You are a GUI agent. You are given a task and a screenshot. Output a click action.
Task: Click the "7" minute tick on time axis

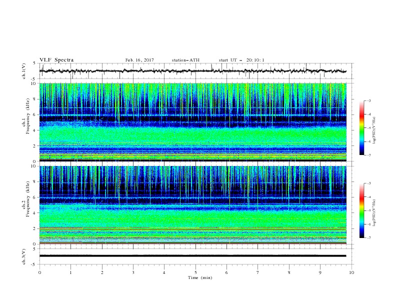point(258,272)
